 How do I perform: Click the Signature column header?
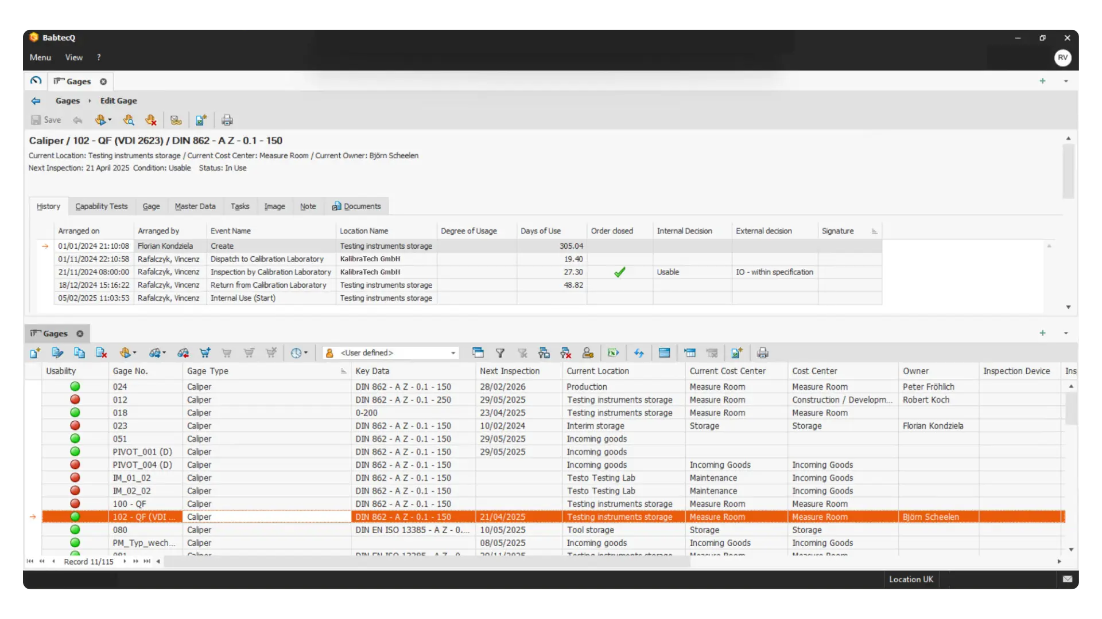[849, 231]
